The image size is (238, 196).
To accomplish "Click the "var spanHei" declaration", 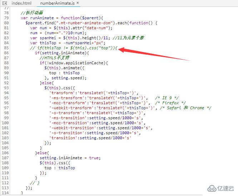I will point(43,38).
